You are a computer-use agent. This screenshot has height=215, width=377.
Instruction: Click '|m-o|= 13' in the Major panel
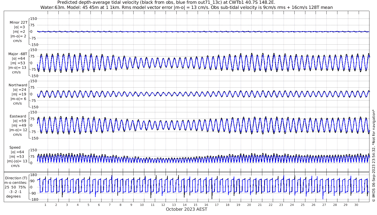(x=17, y=68)
